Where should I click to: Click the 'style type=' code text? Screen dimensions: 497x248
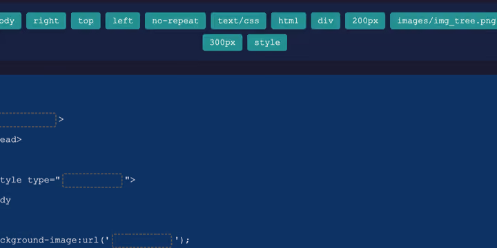click(30, 180)
